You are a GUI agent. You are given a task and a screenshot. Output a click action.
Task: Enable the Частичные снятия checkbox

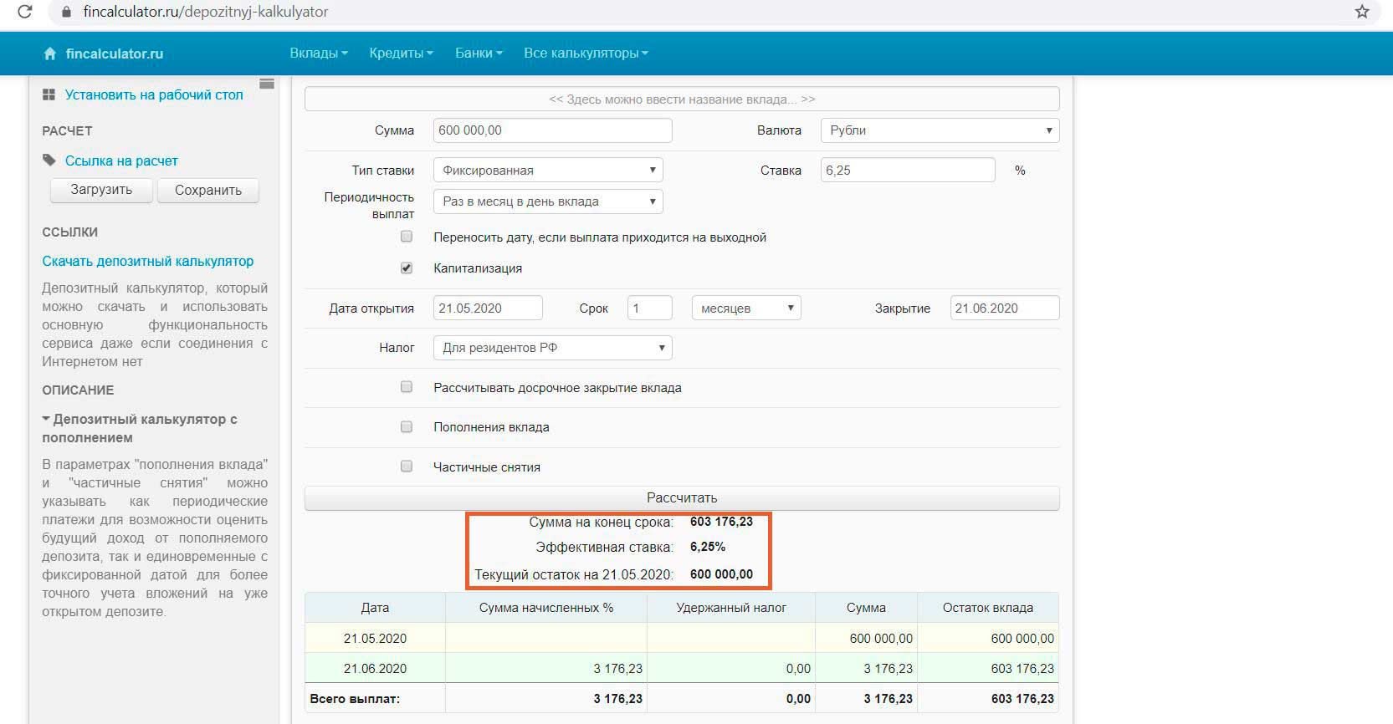point(407,467)
